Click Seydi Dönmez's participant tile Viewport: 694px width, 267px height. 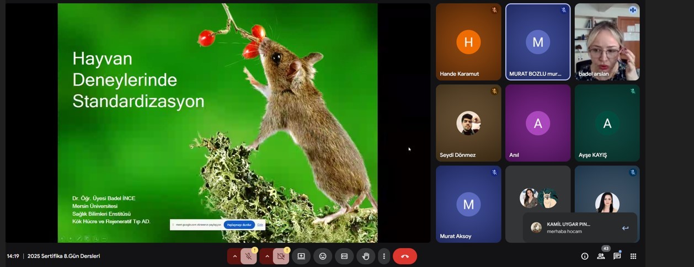[x=468, y=123]
